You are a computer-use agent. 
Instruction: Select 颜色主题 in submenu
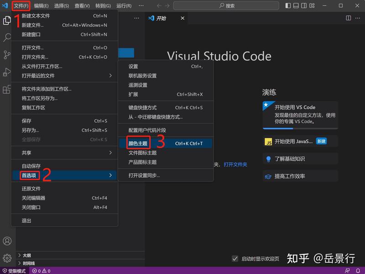(x=166, y=143)
